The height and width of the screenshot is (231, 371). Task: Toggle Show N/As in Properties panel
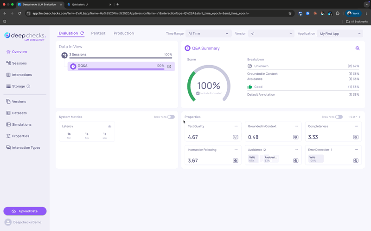point(339,117)
